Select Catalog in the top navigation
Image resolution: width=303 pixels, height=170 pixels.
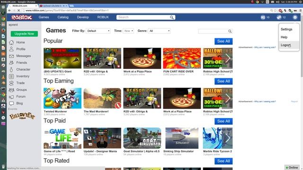[x=63, y=17]
